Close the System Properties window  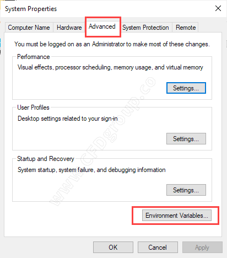(218, 8)
